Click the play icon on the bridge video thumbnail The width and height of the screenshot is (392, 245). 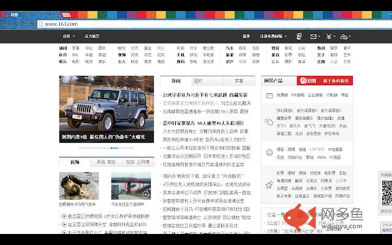click(x=146, y=194)
